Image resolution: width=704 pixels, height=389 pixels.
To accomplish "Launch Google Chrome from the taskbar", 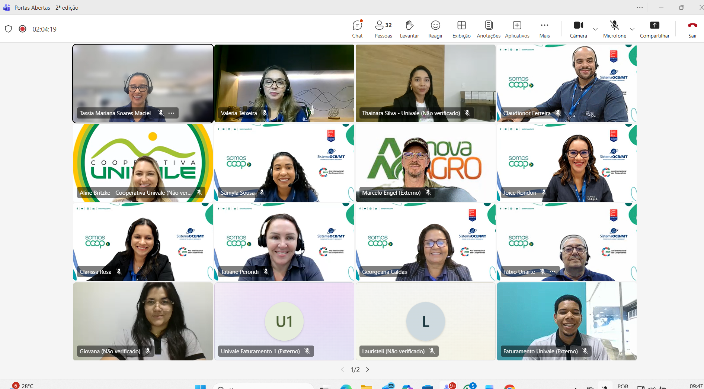I will click(x=510, y=386).
